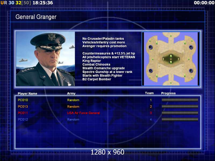Select player name PC013
215x161 pixels.
pos(23,107)
